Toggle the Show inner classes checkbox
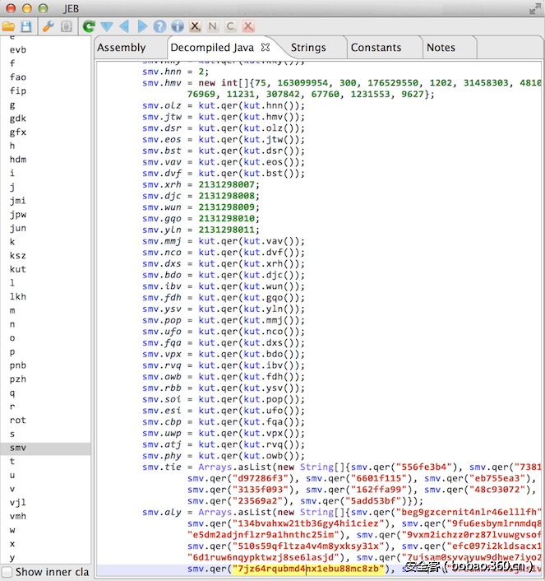The image size is (545, 581). click(x=7, y=571)
